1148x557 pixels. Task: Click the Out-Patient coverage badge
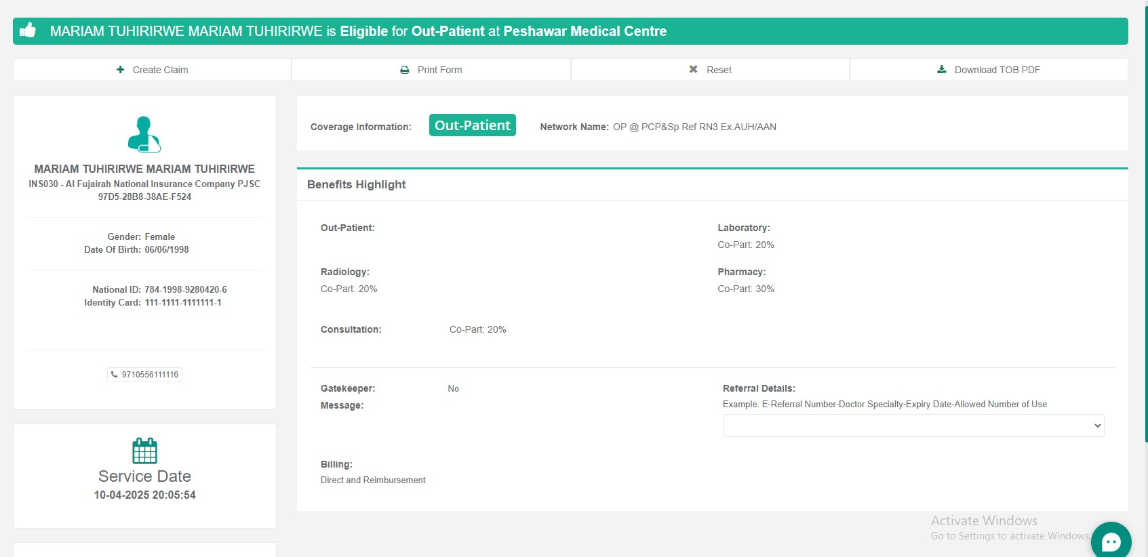pyautogui.click(x=472, y=125)
